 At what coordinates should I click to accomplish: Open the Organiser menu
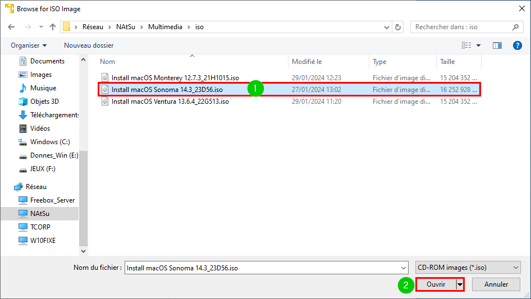click(29, 45)
